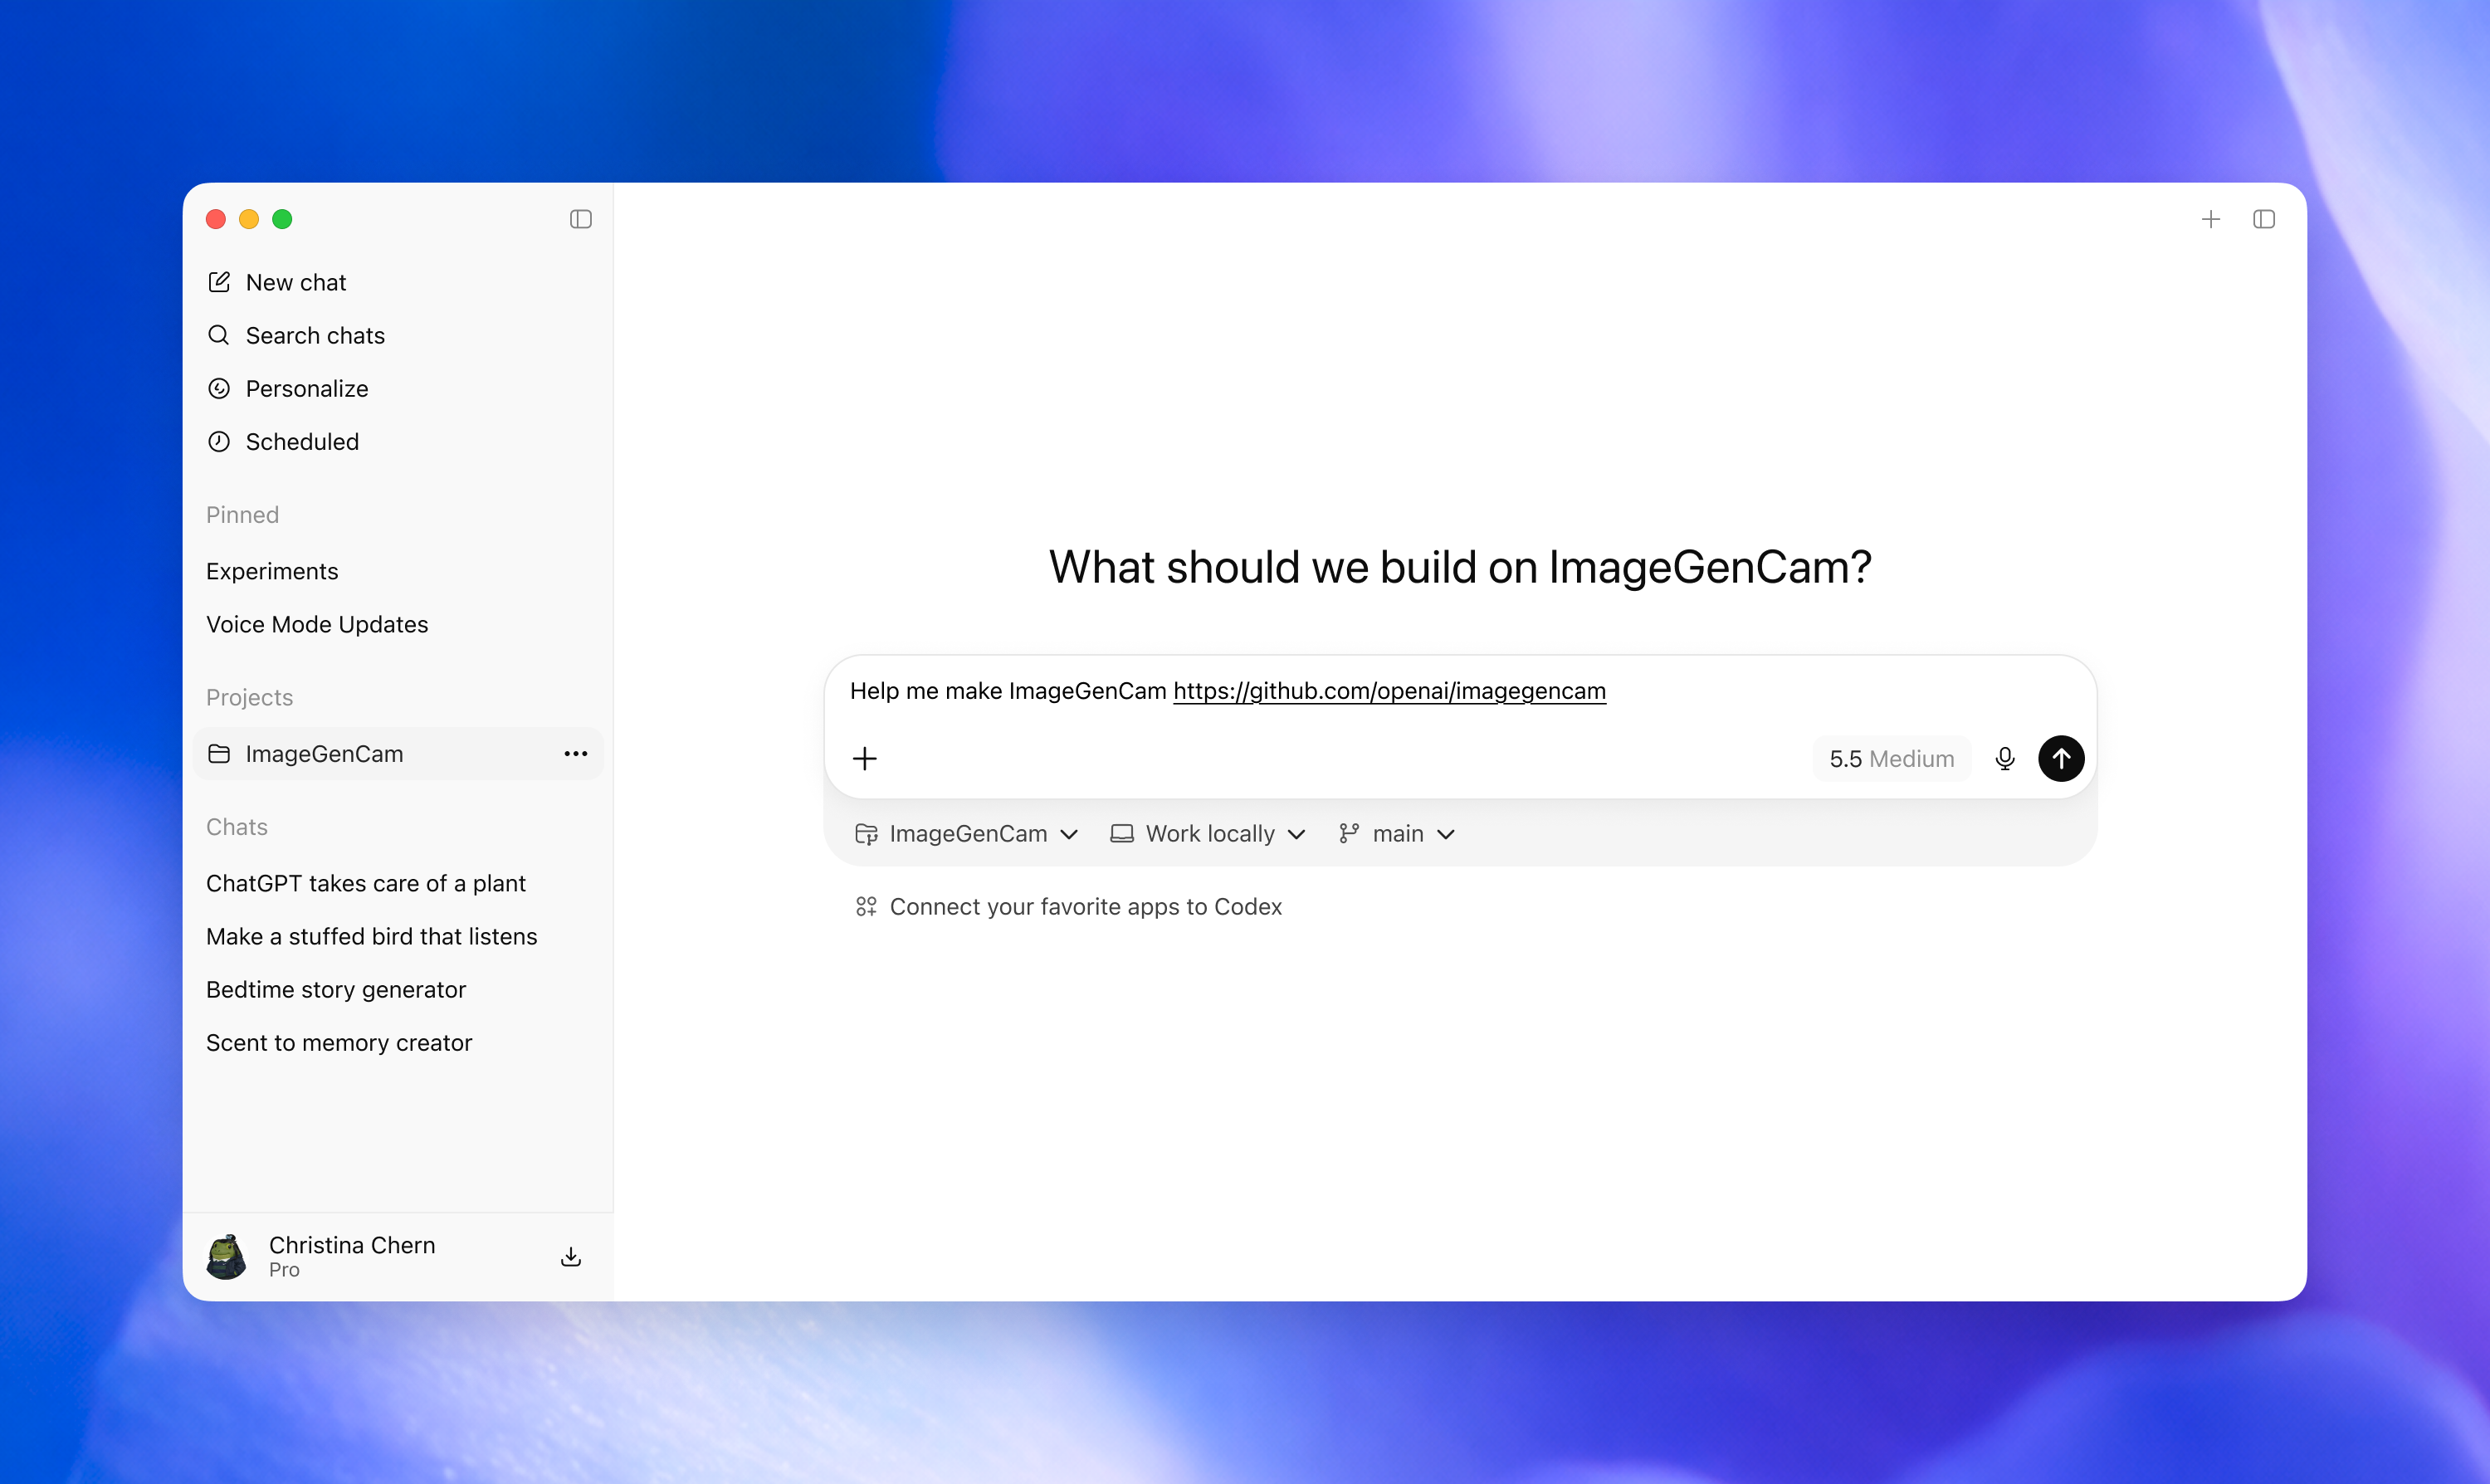Click the New chat pencil icon

(x=219, y=282)
